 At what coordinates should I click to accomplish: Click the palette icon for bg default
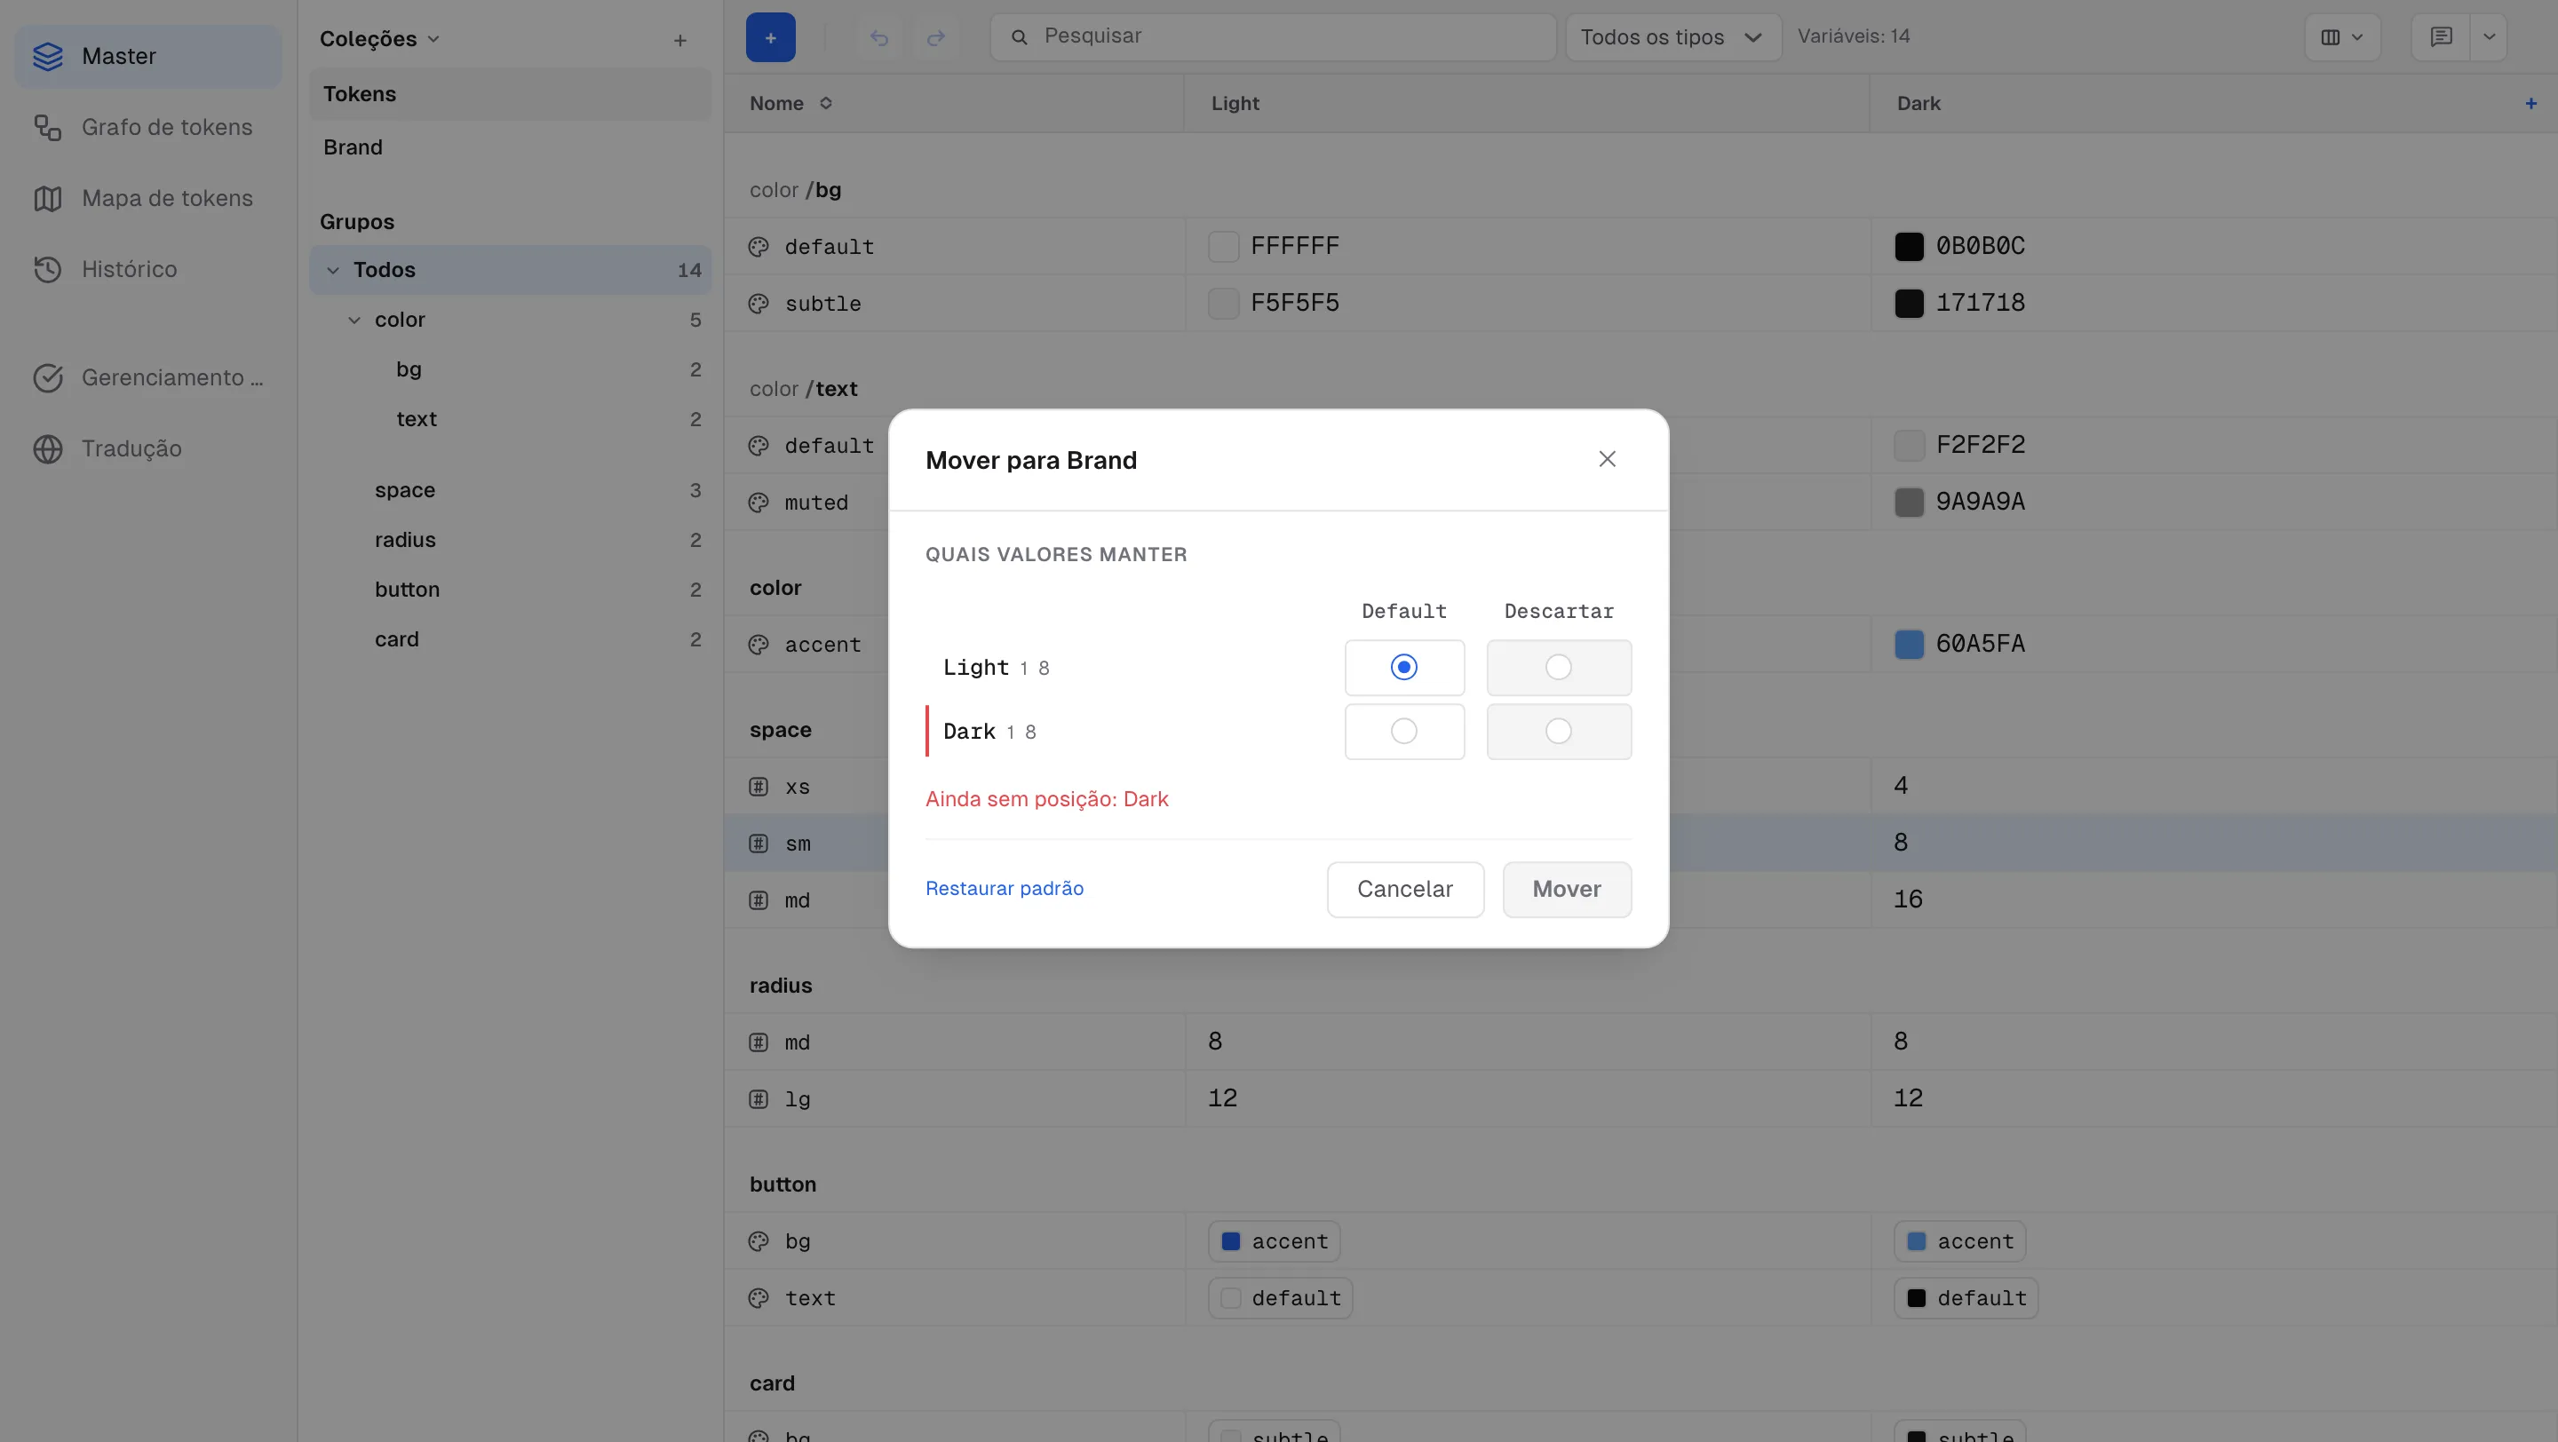(x=759, y=246)
